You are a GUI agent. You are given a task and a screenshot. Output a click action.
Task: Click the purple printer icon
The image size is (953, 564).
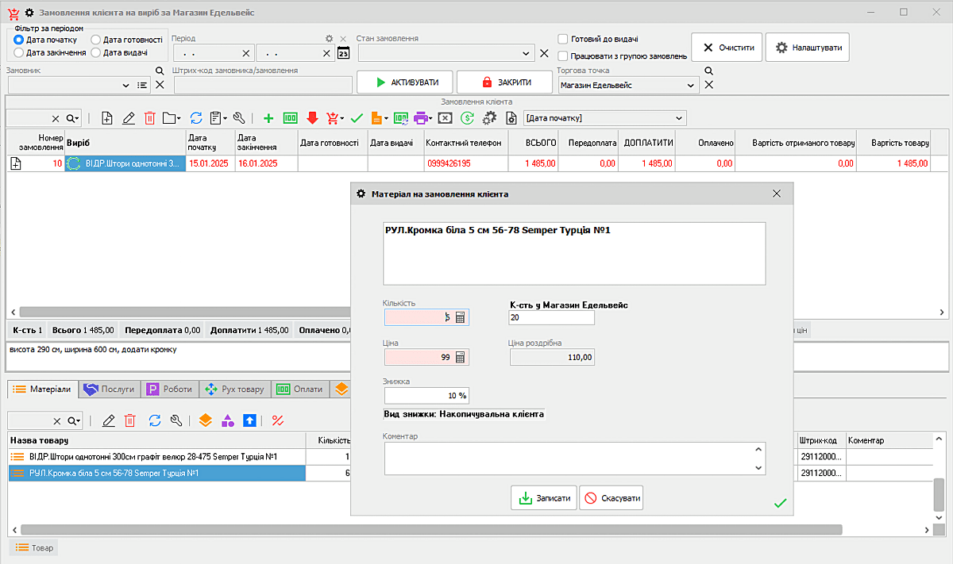421,118
